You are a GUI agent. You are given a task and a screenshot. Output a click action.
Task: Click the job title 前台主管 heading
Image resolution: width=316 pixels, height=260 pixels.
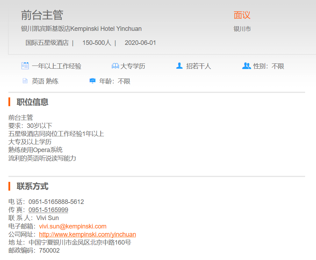(42, 15)
